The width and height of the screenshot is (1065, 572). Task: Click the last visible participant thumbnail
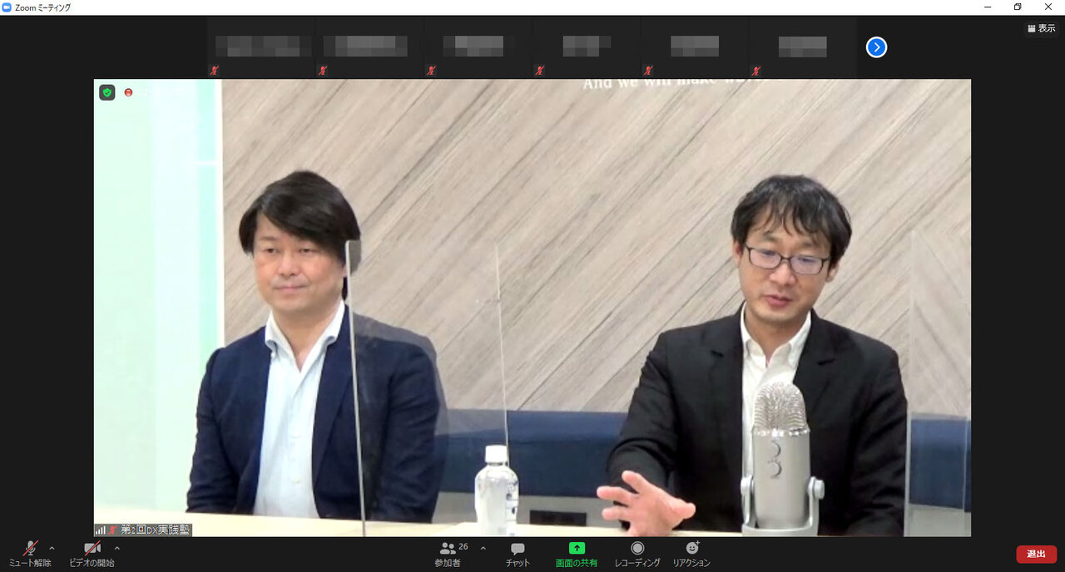(x=802, y=47)
